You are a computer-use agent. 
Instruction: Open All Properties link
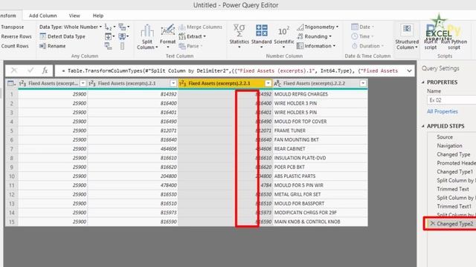(443, 111)
